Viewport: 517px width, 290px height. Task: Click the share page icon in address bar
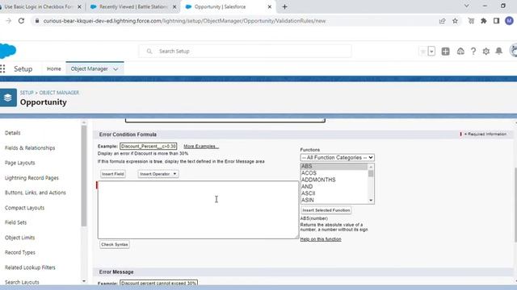[x=442, y=21]
